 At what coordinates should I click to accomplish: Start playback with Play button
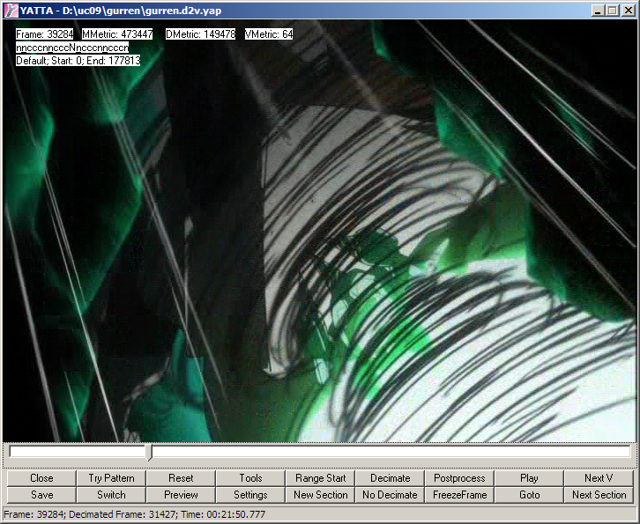pos(529,478)
